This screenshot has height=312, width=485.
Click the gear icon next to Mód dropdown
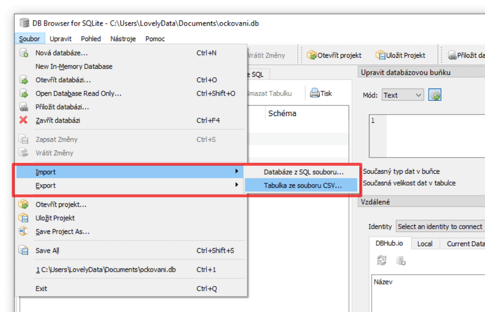click(x=435, y=95)
